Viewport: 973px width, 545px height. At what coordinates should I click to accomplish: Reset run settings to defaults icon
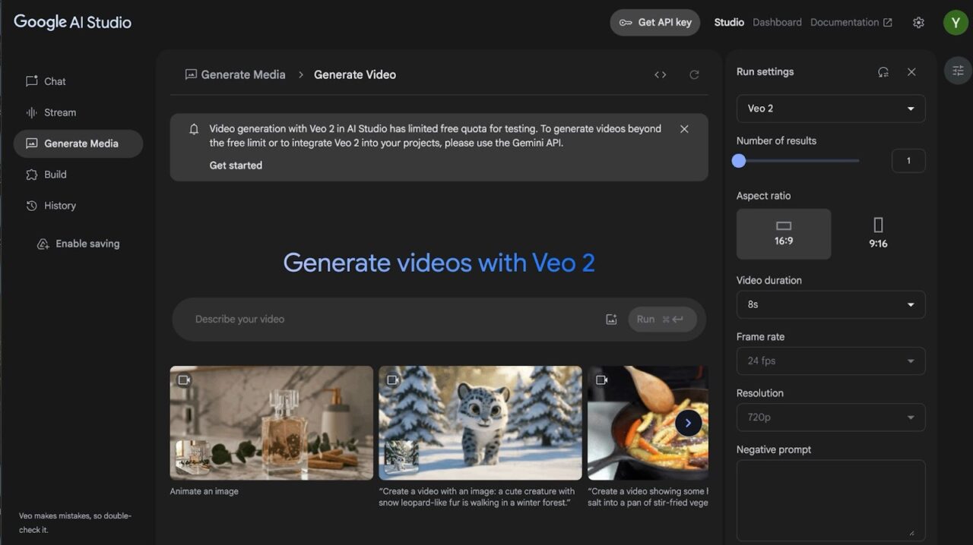pyautogui.click(x=883, y=72)
